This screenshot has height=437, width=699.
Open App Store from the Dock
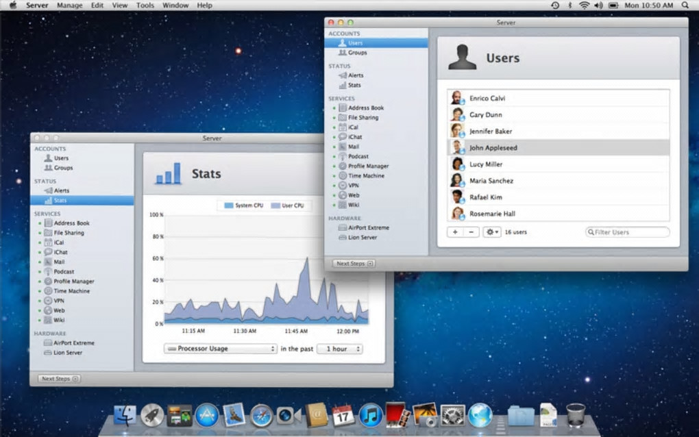(x=207, y=416)
